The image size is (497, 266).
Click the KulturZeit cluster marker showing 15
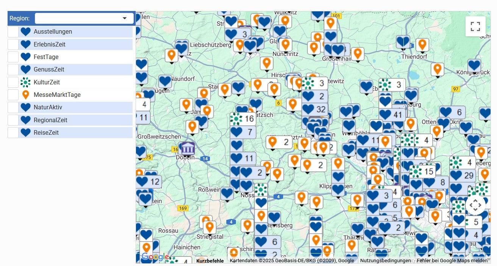pos(422,171)
